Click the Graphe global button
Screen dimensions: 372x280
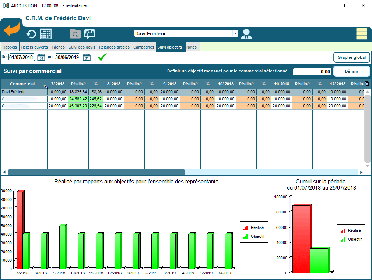pos(351,57)
